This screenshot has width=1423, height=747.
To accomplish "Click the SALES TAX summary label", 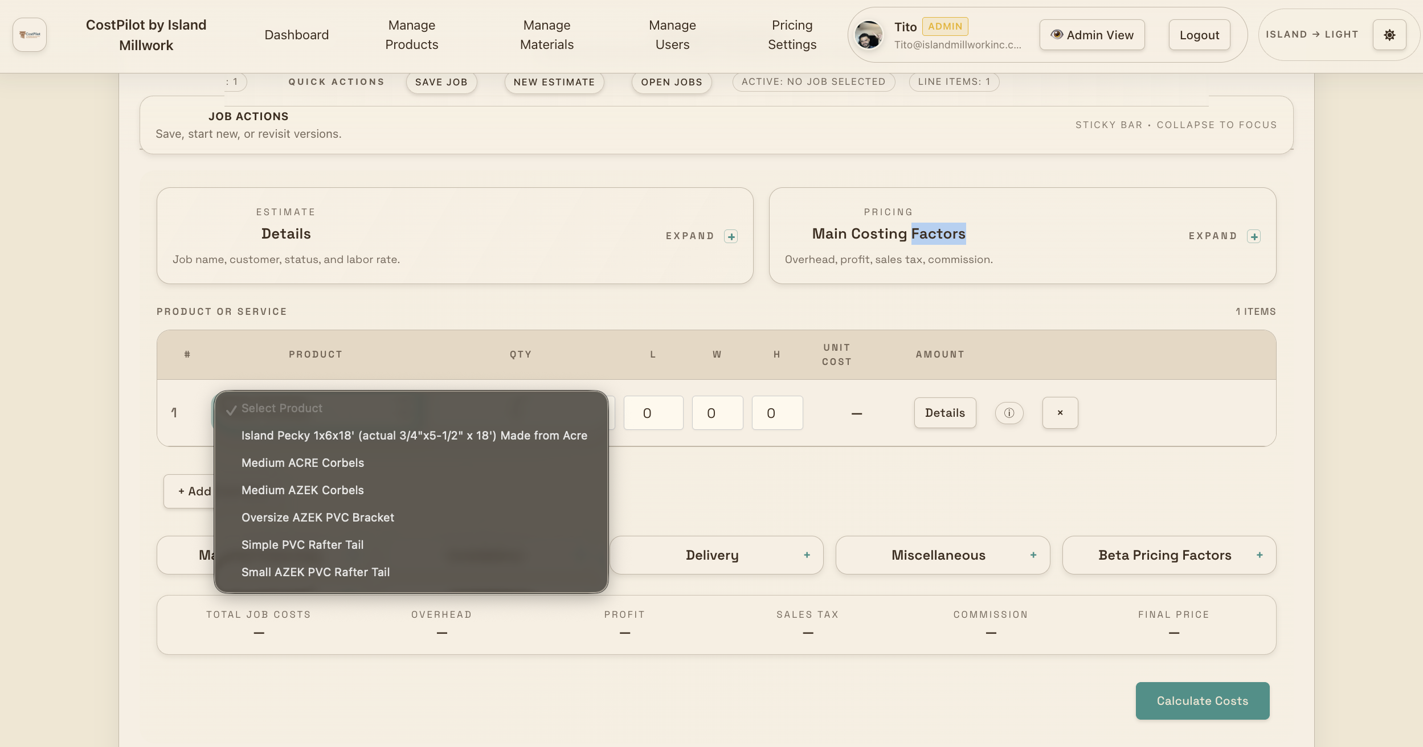I will click(808, 614).
